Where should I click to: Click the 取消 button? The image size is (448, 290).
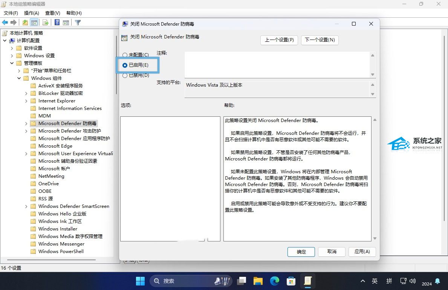click(332, 252)
